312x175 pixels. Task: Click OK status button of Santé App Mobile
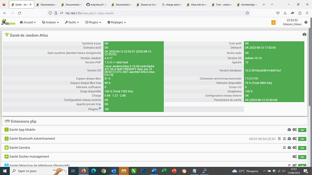pos(302,130)
